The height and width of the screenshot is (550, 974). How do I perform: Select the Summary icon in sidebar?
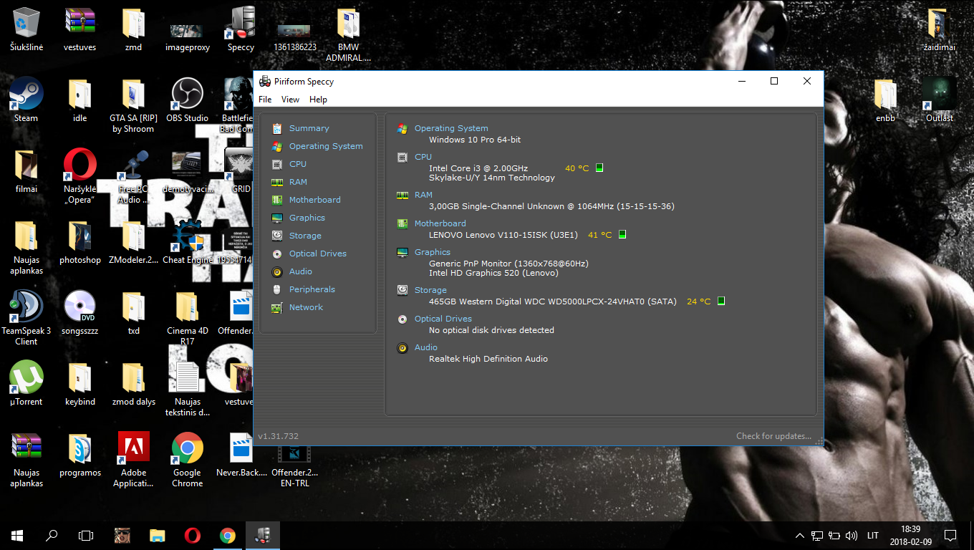(276, 129)
